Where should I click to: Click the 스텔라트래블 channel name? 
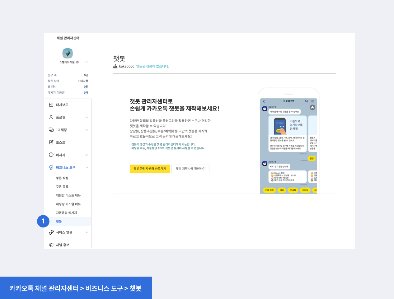click(x=67, y=62)
